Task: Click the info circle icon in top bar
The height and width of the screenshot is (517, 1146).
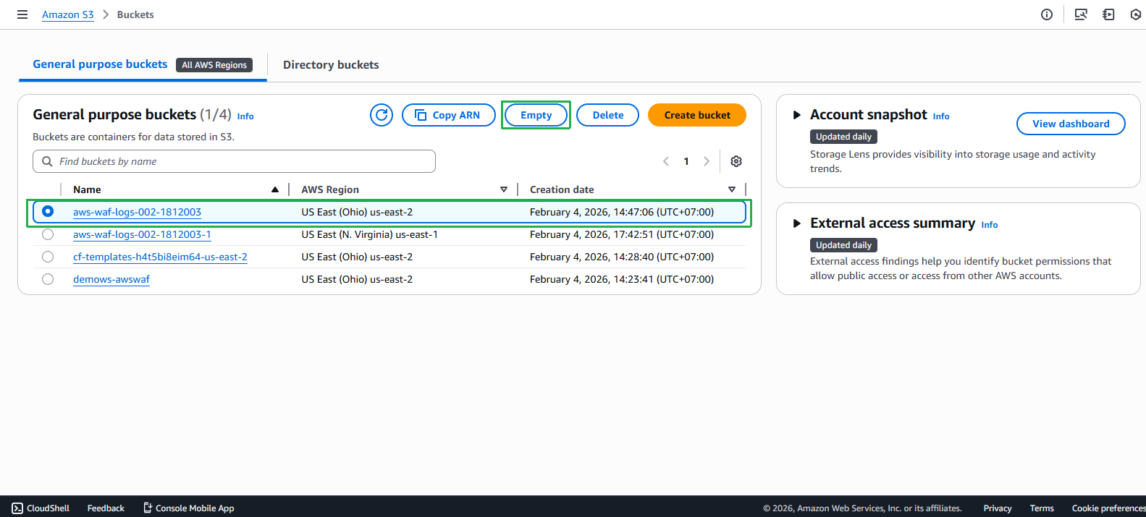Action: coord(1047,14)
